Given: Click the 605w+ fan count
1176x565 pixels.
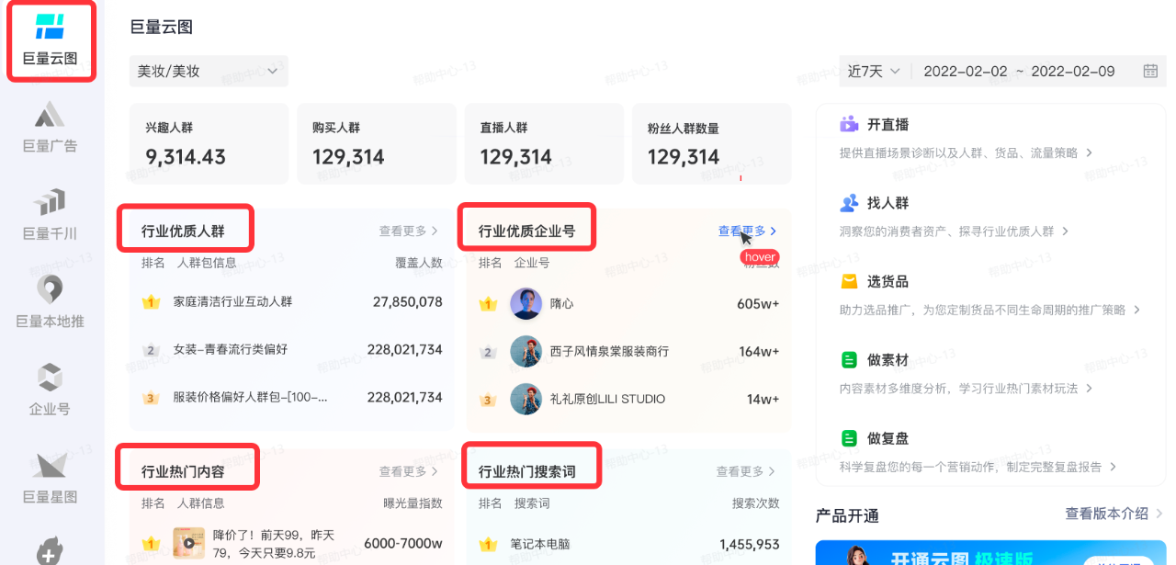Looking at the screenshot, I should 758,304.
